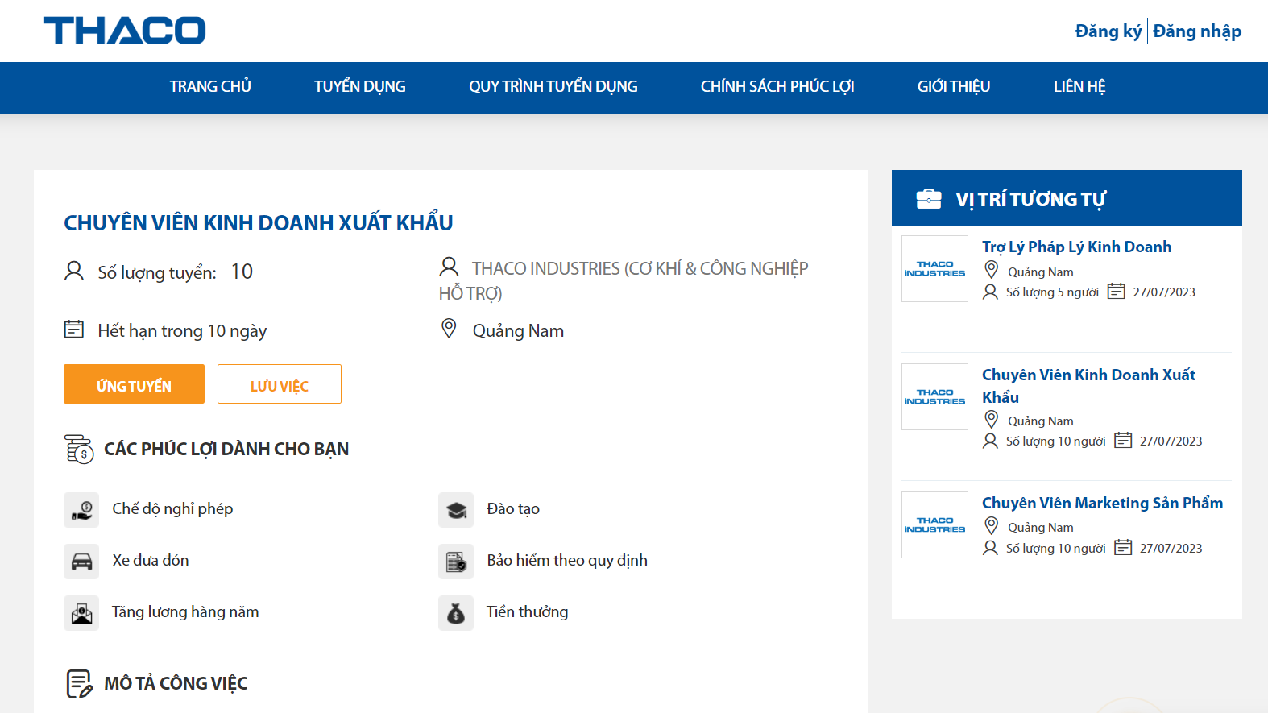Click the calendar icon in similar Chuyên Viên Kinh Doanh Xuất Khẩu card
Image resolution: width=1268 pixels, height=713 pixels.
pyautogui.click(x=1123, y=440)
